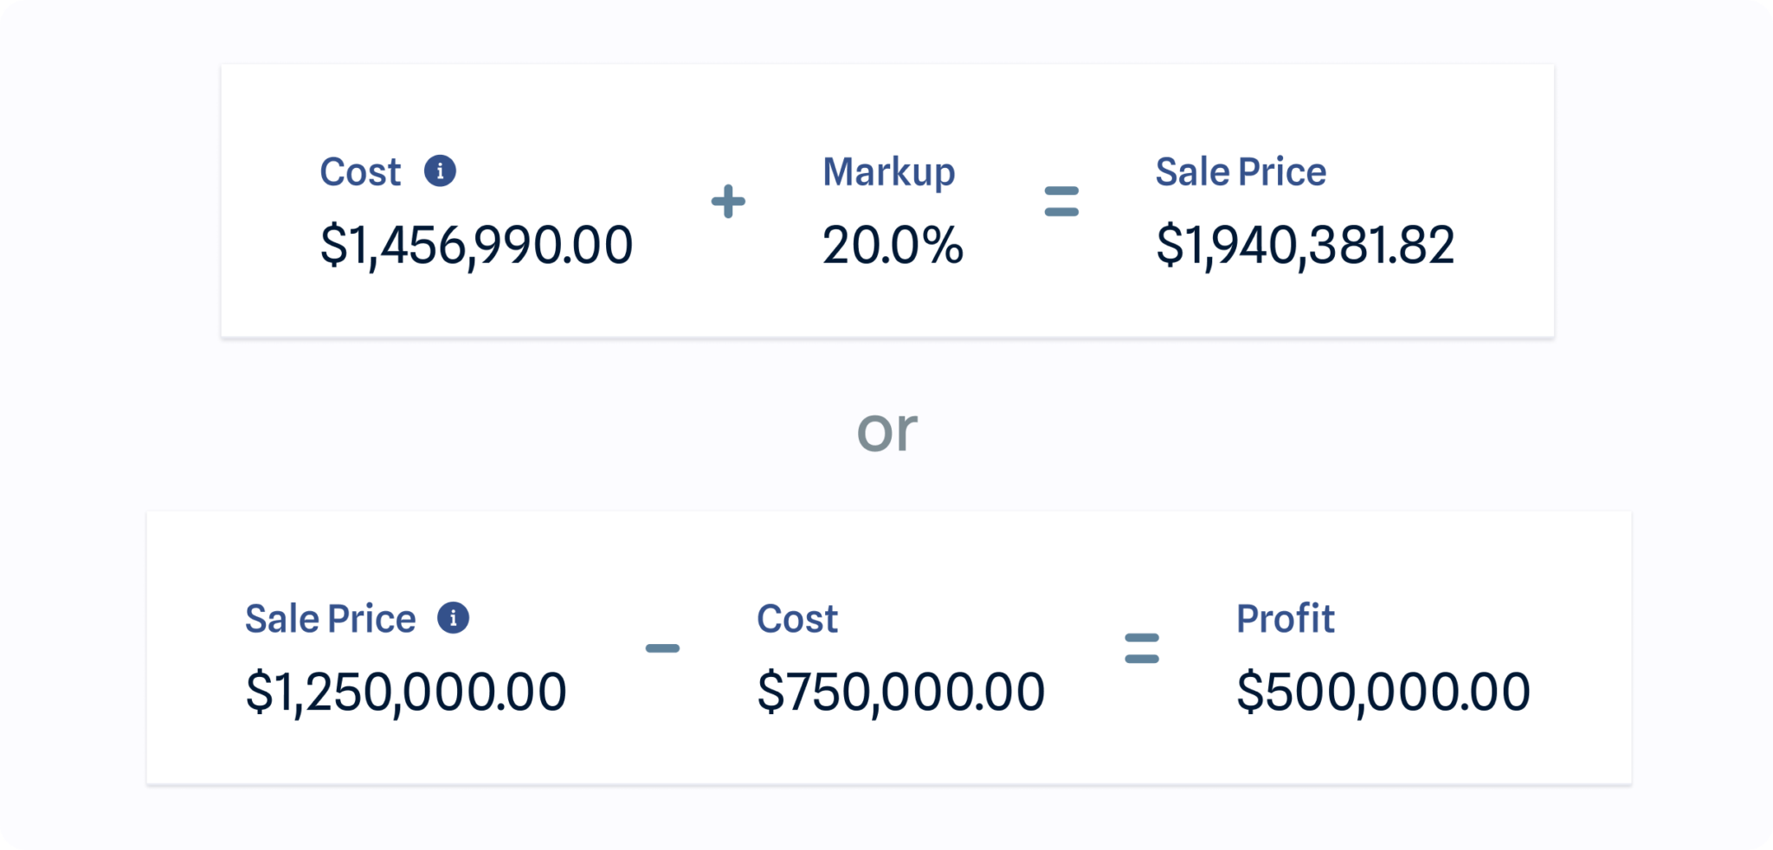
Task: Click the Profit label
Action: coord(1285,619)
